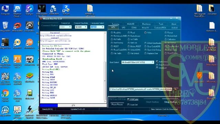Screen dimensions: 220x124
Task: Open the SideSync desktop shortcut
Action: (30, 10)
